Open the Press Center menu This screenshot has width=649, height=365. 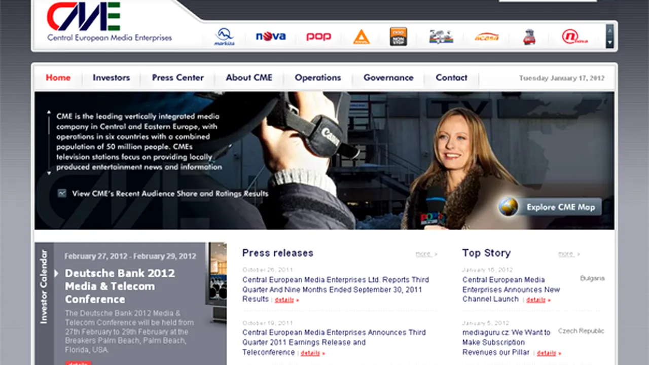178,78
